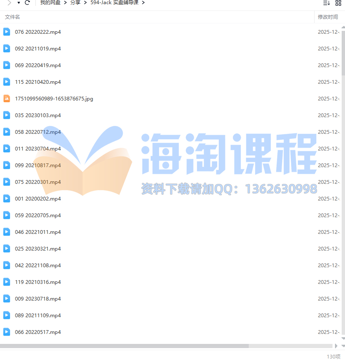Select file 046 20221011.mp4

point(38,232)
